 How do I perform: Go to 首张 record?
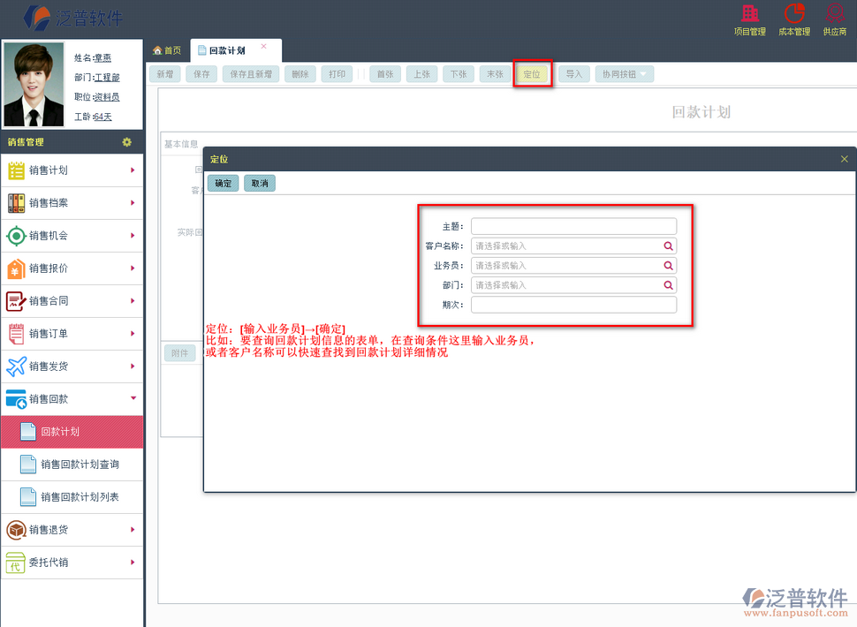point(385,74)
